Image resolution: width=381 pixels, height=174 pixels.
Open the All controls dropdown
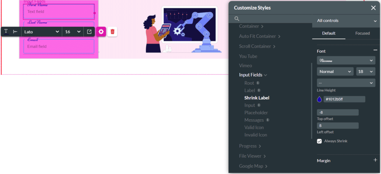click(x=346, y=21)
